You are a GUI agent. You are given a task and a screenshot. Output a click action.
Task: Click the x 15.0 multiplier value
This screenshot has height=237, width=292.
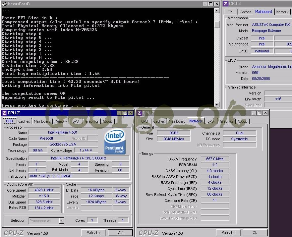click(x=44, y=196)
